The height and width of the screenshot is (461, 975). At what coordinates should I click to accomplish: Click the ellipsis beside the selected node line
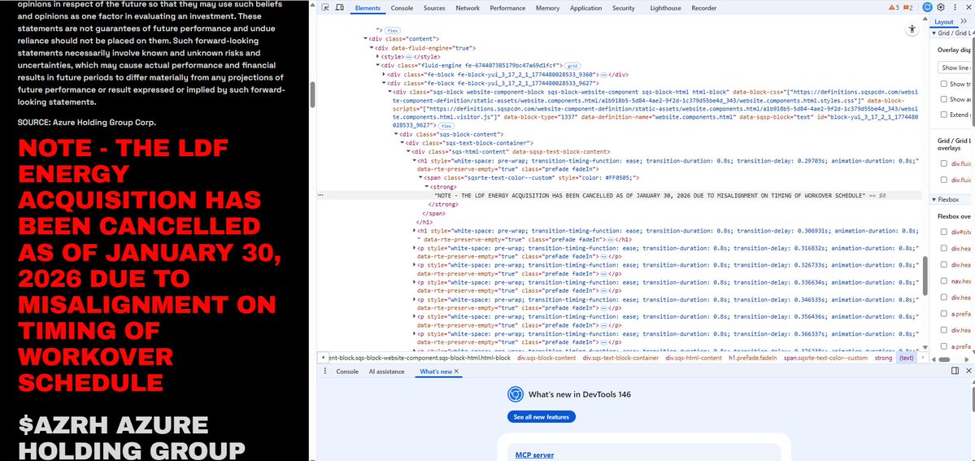coord(320,195)
